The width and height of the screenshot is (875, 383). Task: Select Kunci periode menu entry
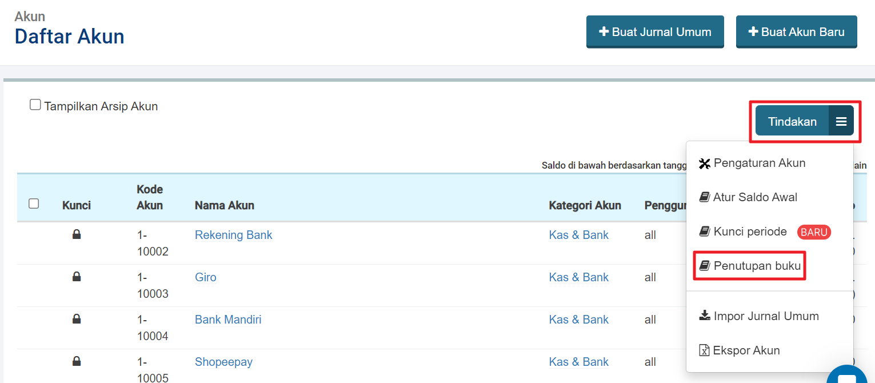(750, 232)
